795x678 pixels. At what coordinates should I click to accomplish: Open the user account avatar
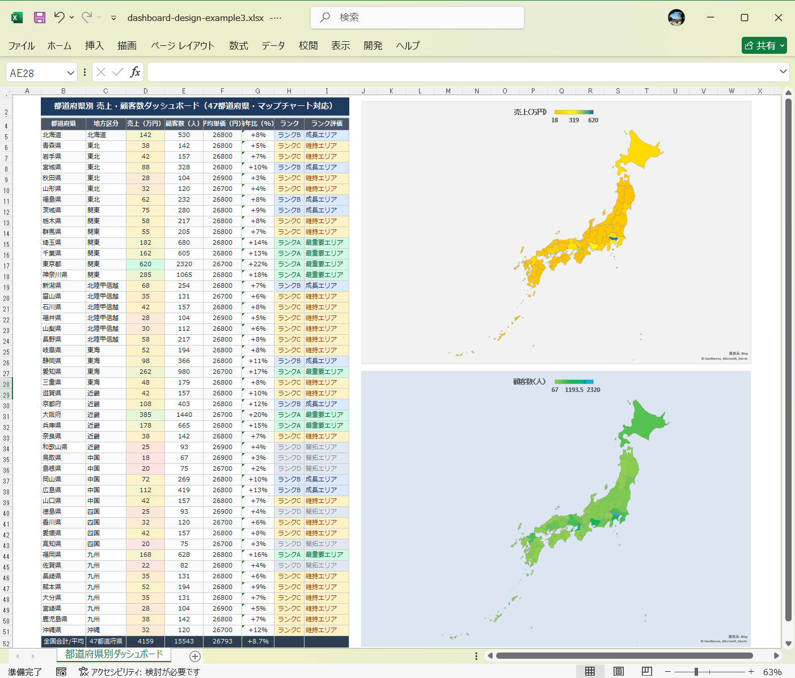pyautogui.click(x=676, y=18)
